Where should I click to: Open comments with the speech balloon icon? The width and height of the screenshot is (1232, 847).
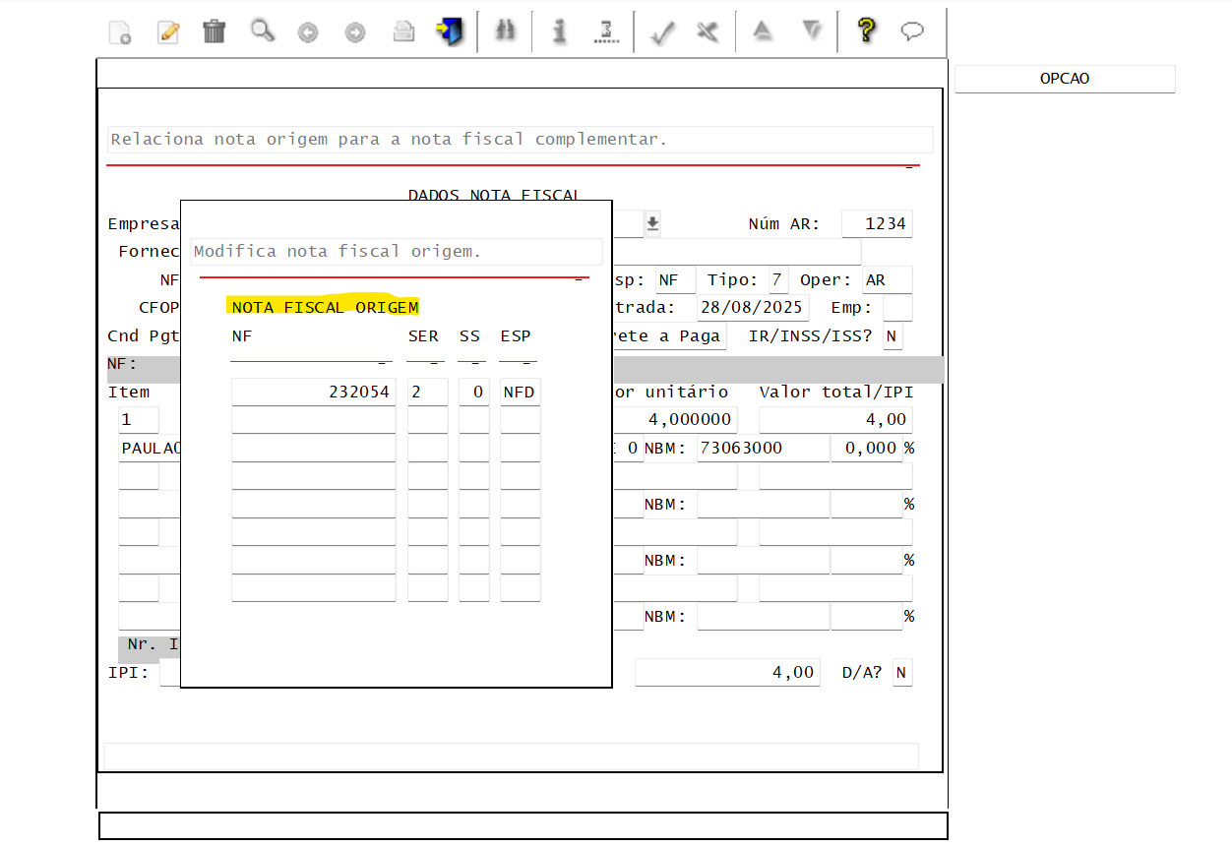912,31
